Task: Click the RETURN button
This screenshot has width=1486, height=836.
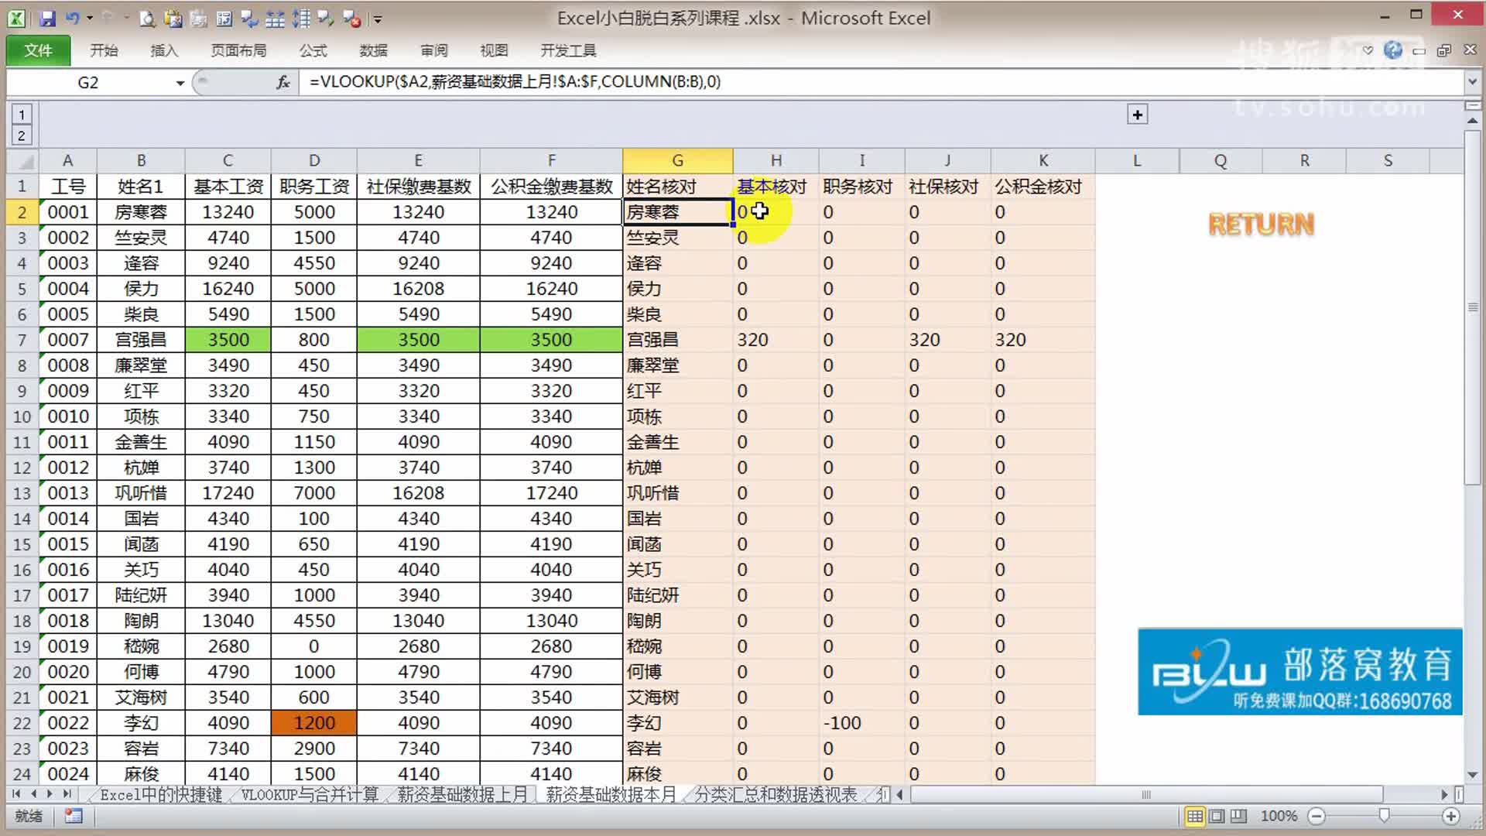Action: pyautogui.click(x=1261, y=224)
